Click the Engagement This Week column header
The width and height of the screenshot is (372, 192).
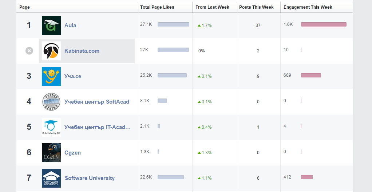coord(308,7)
